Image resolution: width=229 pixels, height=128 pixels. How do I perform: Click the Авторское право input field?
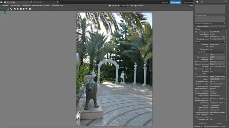click(217, 26)
